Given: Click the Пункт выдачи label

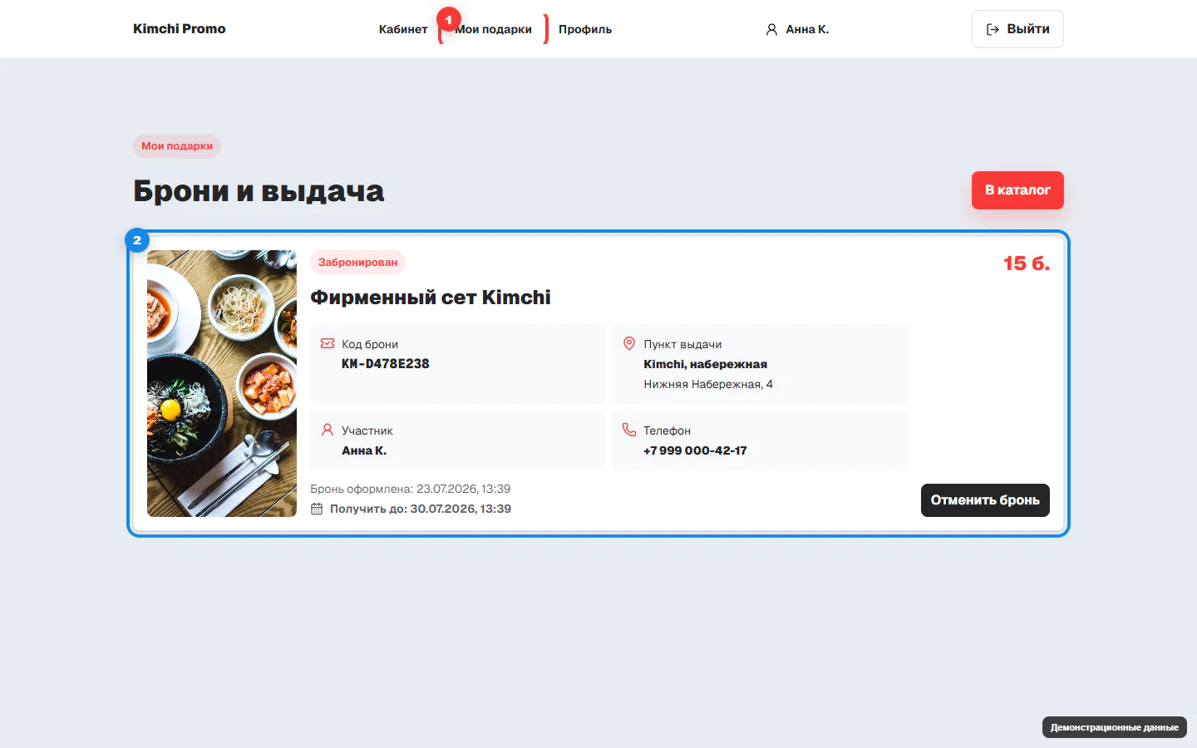Looking at the screenshot, I should [682, 344].
